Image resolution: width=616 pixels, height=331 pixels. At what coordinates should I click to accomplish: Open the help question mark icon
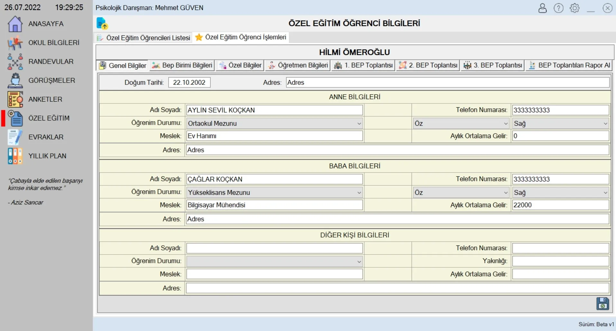(x=558, y=8)
